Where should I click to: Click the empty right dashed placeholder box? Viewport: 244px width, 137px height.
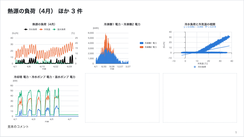pos(200,98)
